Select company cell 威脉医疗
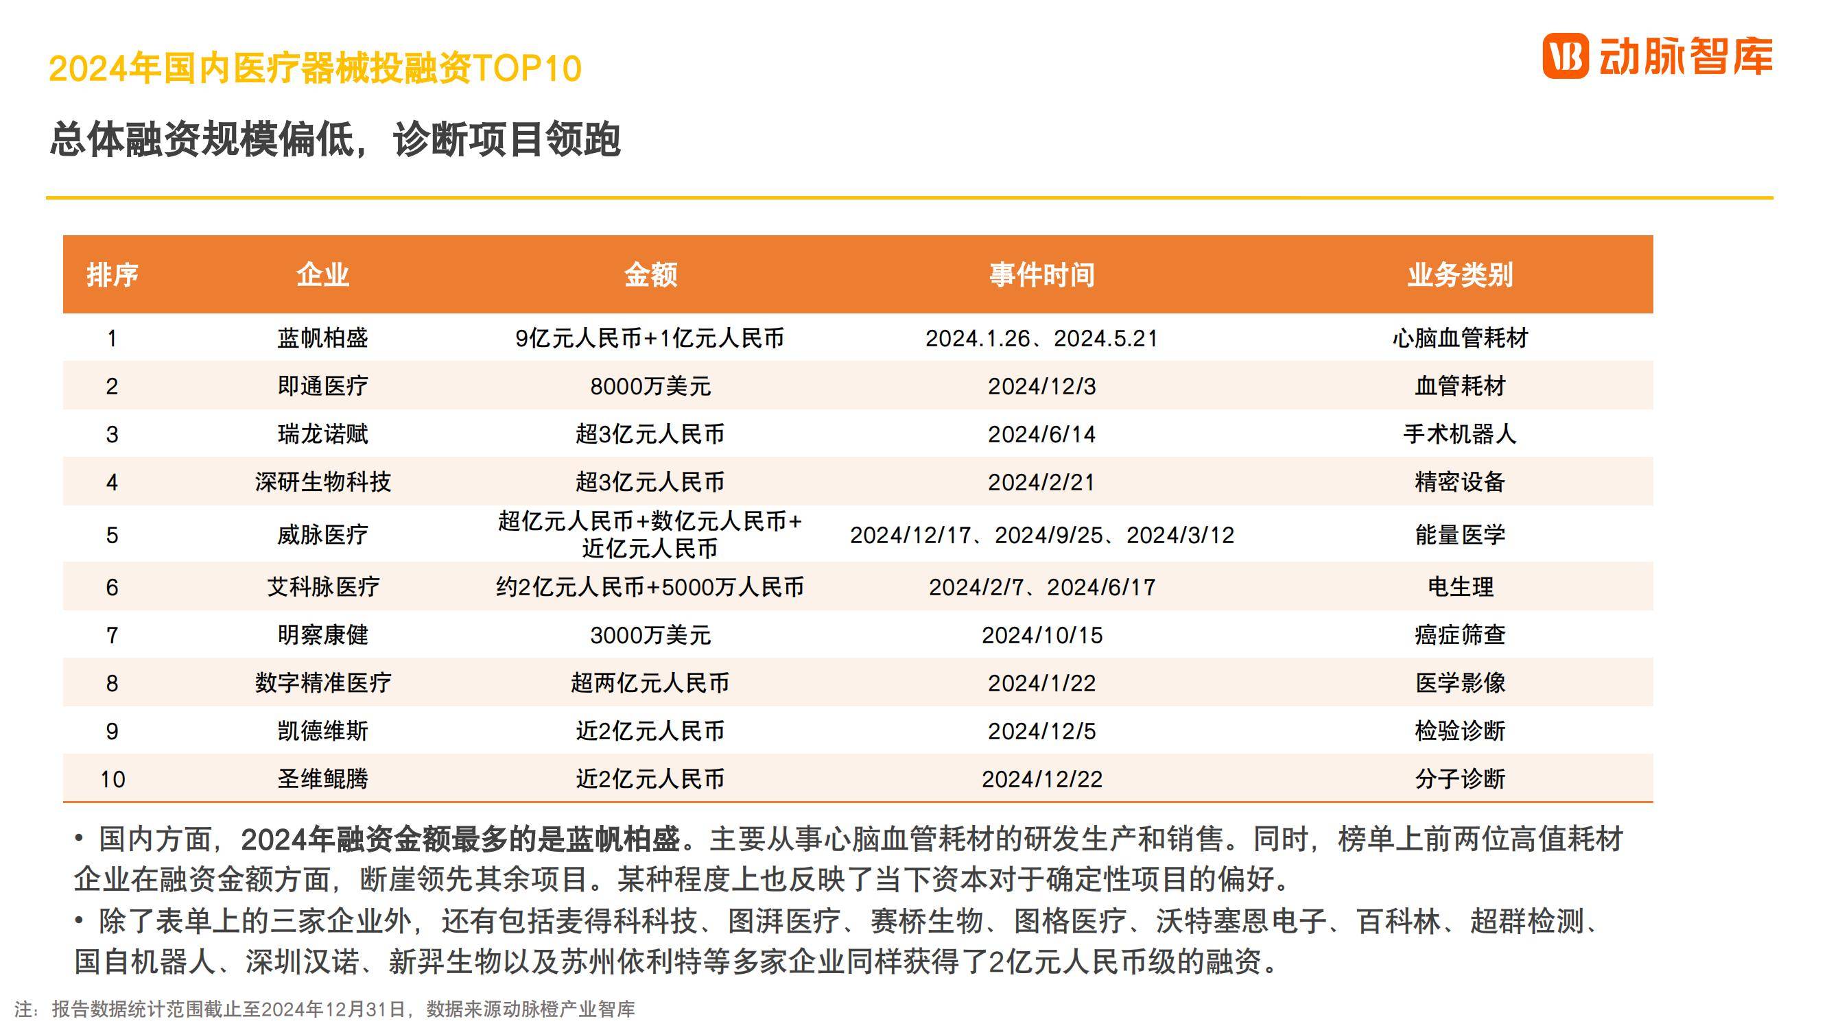The height and width of the screenshot is (1028, 1829). tap(322, 535)
